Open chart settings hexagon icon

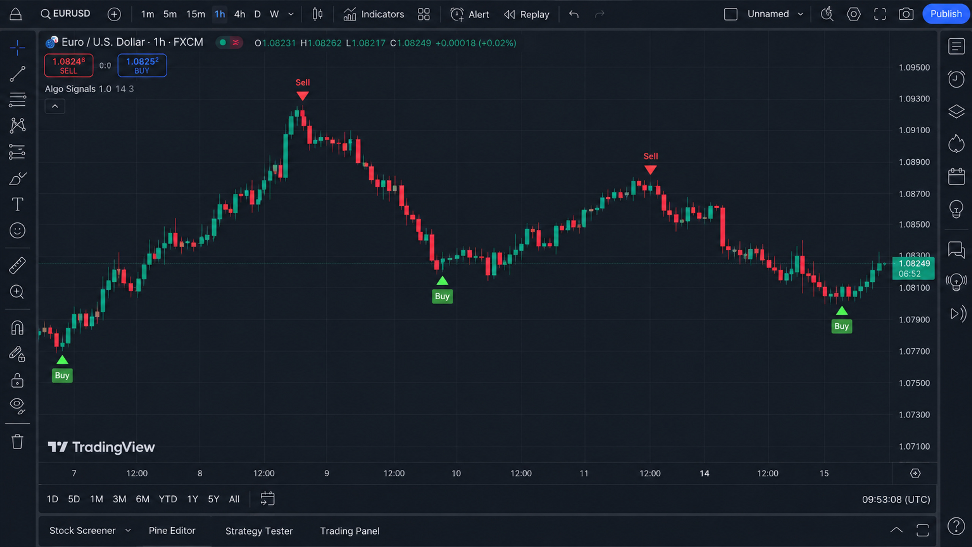pos(854,14)
